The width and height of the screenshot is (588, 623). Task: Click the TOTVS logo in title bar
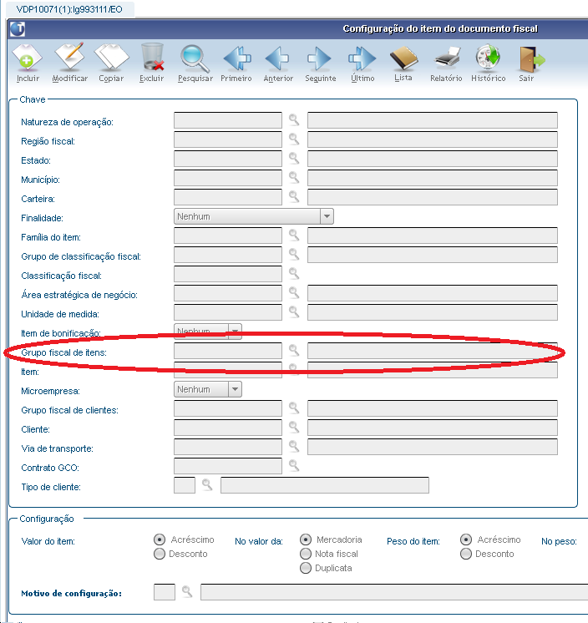point(18,28)
